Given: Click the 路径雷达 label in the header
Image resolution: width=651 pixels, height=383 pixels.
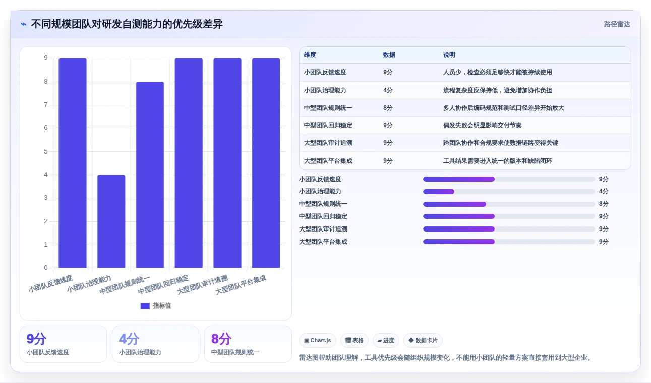Looking at the screenshot, I should click(617, 24).
